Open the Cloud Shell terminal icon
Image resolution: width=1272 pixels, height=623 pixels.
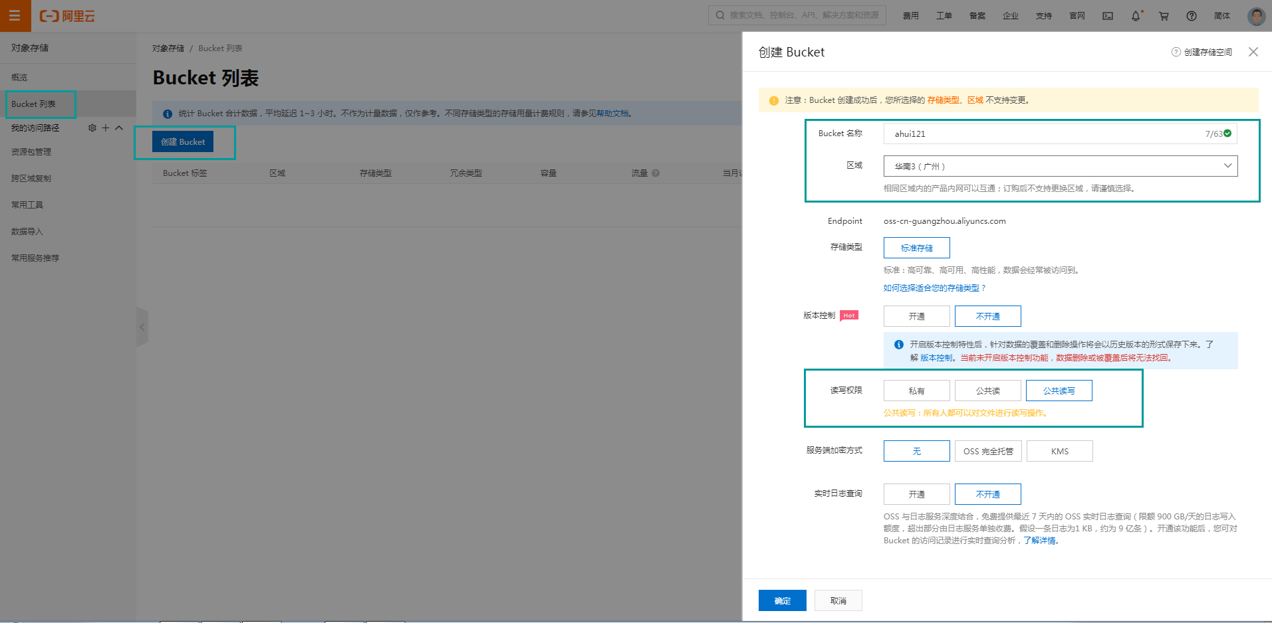1108,16
